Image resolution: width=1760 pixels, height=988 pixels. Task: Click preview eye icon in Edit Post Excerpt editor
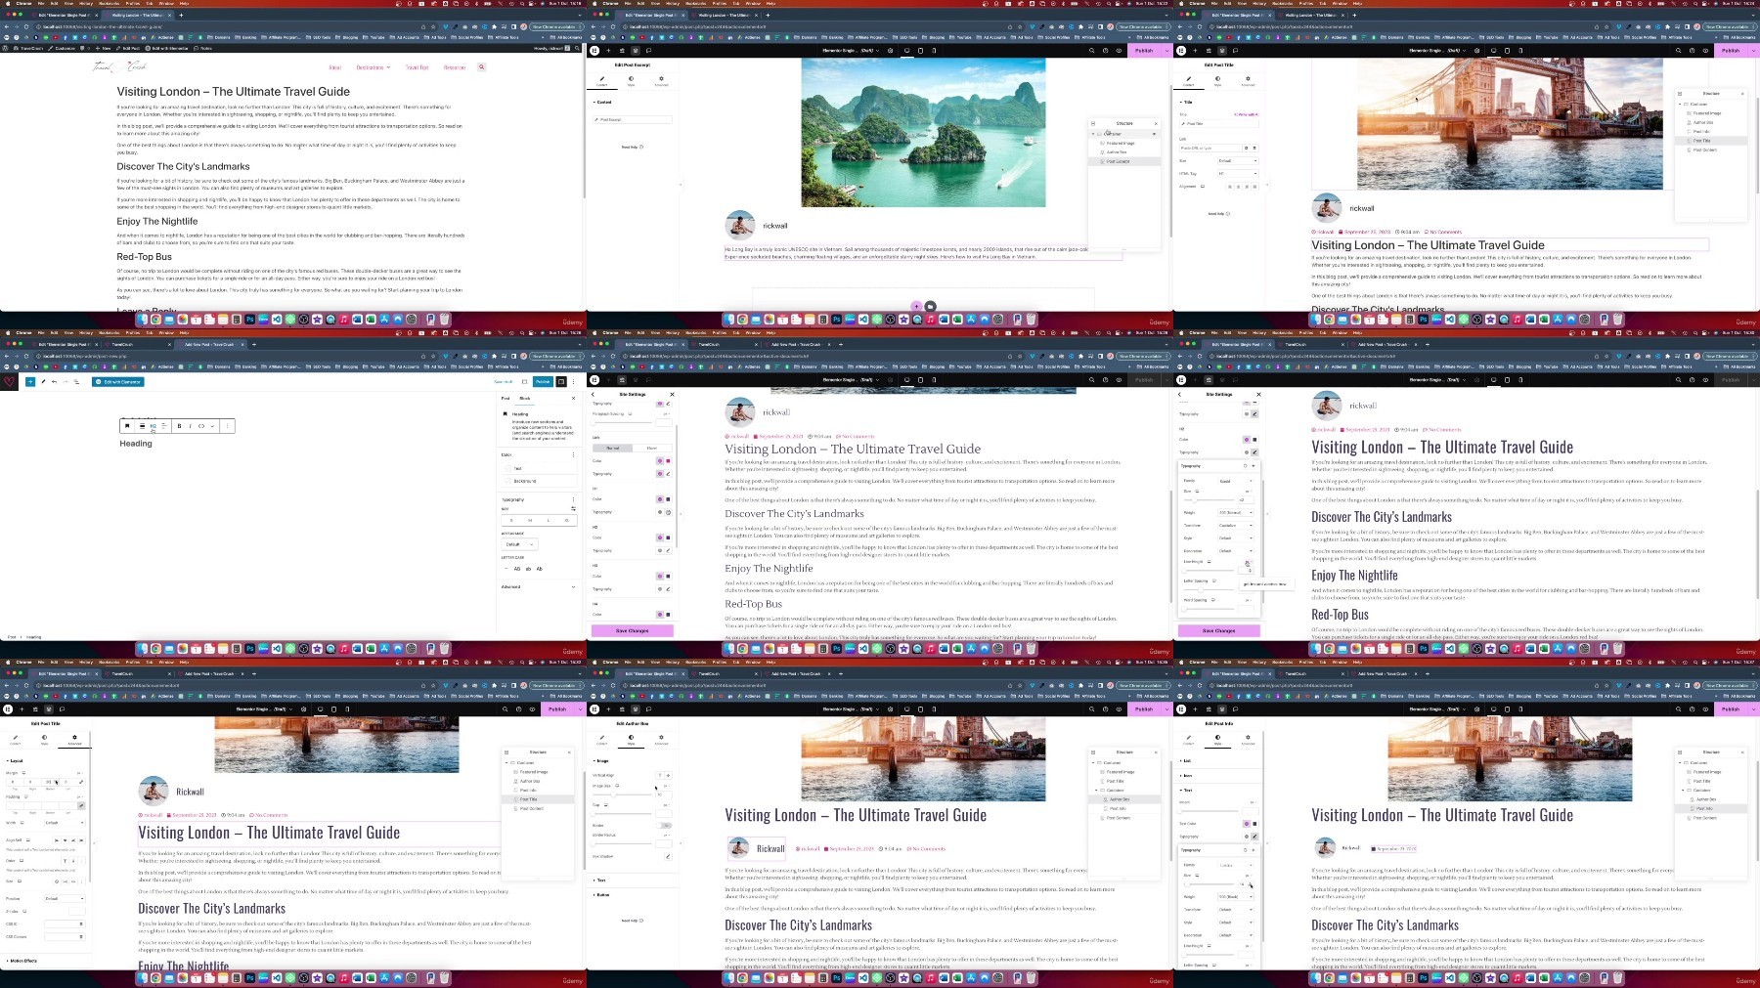click(x=1120, y=50)
